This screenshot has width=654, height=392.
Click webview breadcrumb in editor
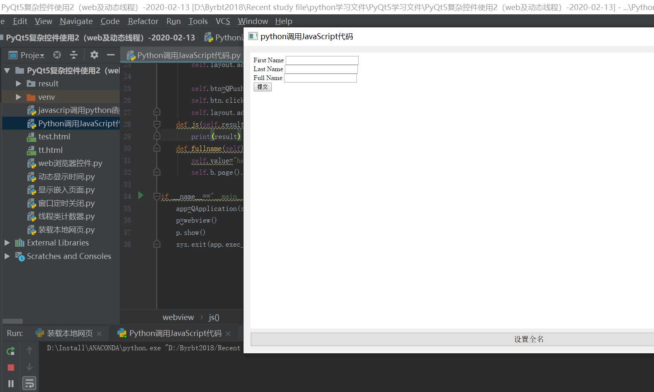pos(178,317)
